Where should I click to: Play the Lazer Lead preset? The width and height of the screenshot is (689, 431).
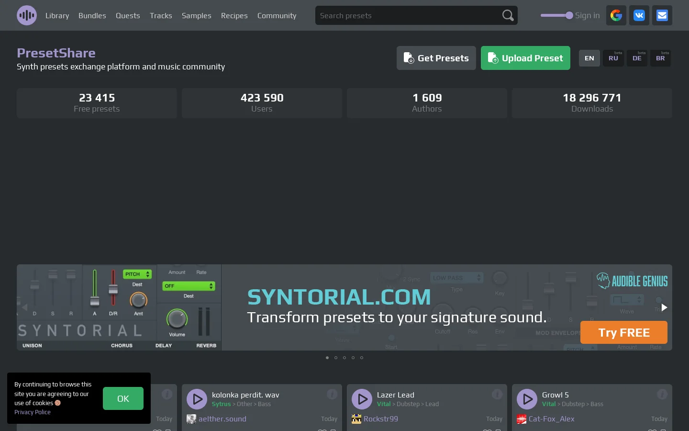coord(362,399)
